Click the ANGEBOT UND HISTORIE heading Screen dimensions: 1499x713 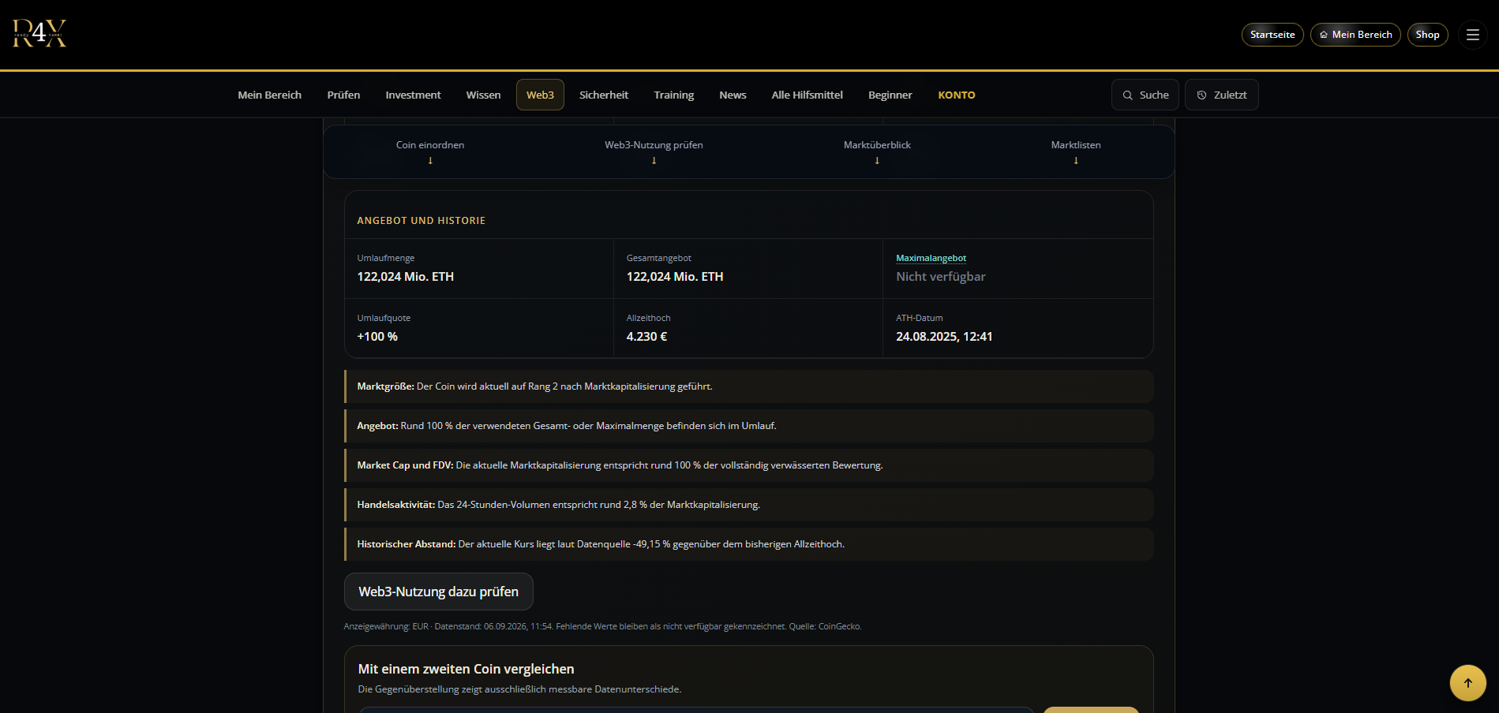[x=422, y=221]
